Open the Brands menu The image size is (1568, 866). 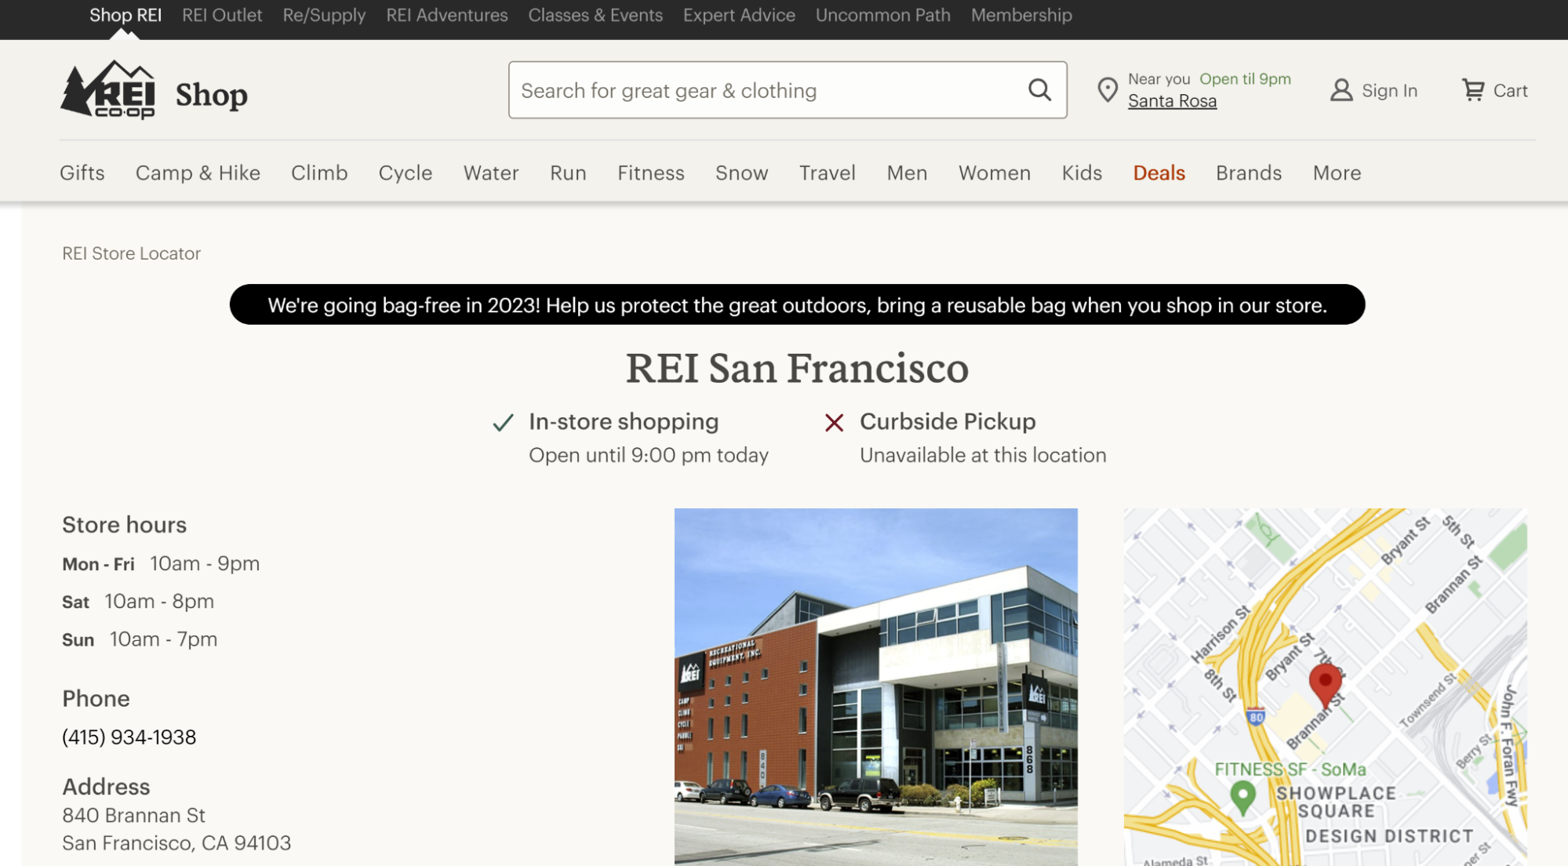tap(1248, 173)
